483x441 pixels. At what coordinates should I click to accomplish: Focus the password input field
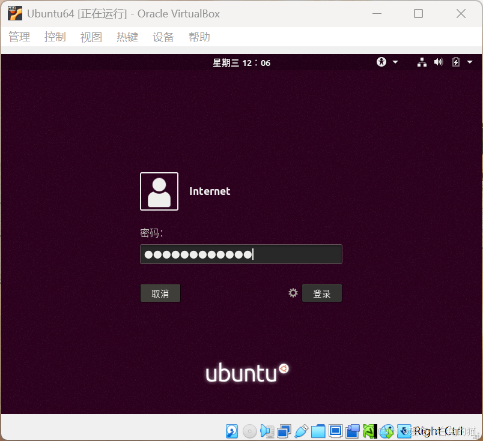(x=241, y=254)
